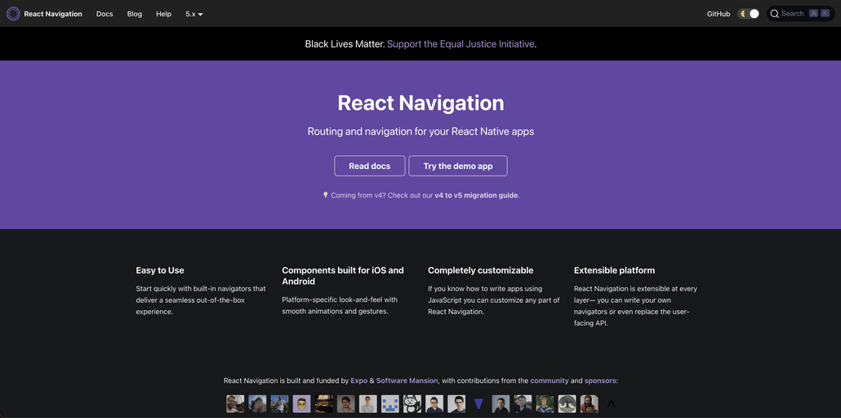Open the Docs menu item
Viewport: 841px width, 418px height.
[x=105, y=14]
